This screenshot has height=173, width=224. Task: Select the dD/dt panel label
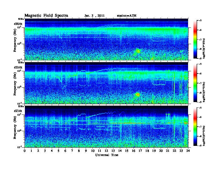pos(18,67)
